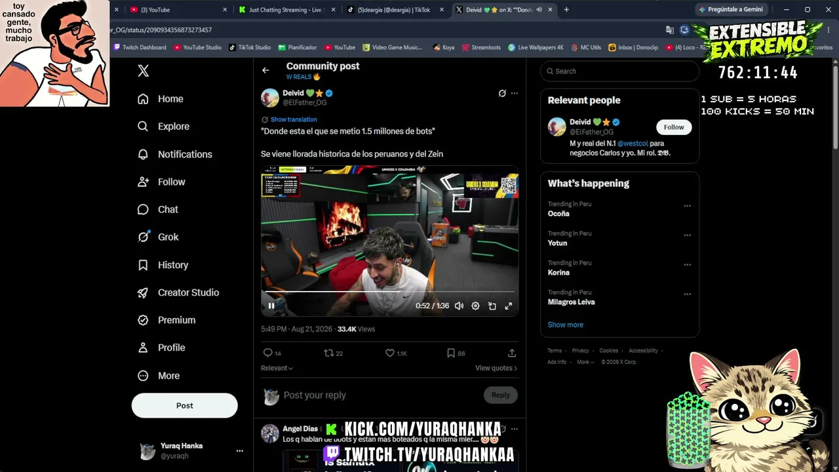
Task: Open Deivid's avatar on the post
Action: coord(270,98)
